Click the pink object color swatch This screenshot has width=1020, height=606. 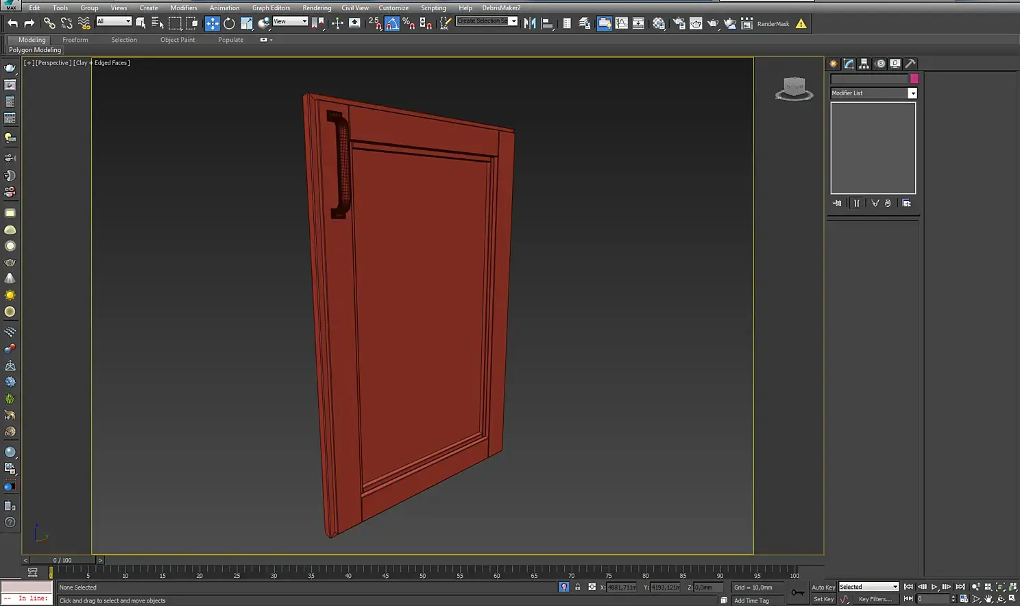coord(914,79)
